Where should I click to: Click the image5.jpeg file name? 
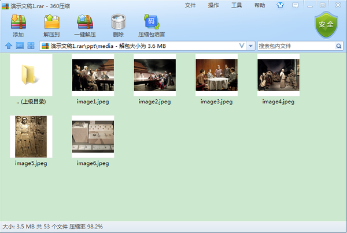[x=31, y=163]
